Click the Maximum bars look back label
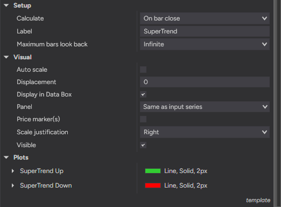Image resolution: width=281 pixels, height=207 pixels. (52, 44)
